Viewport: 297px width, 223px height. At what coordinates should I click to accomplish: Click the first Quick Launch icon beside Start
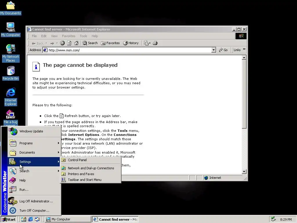coord(24,220)
